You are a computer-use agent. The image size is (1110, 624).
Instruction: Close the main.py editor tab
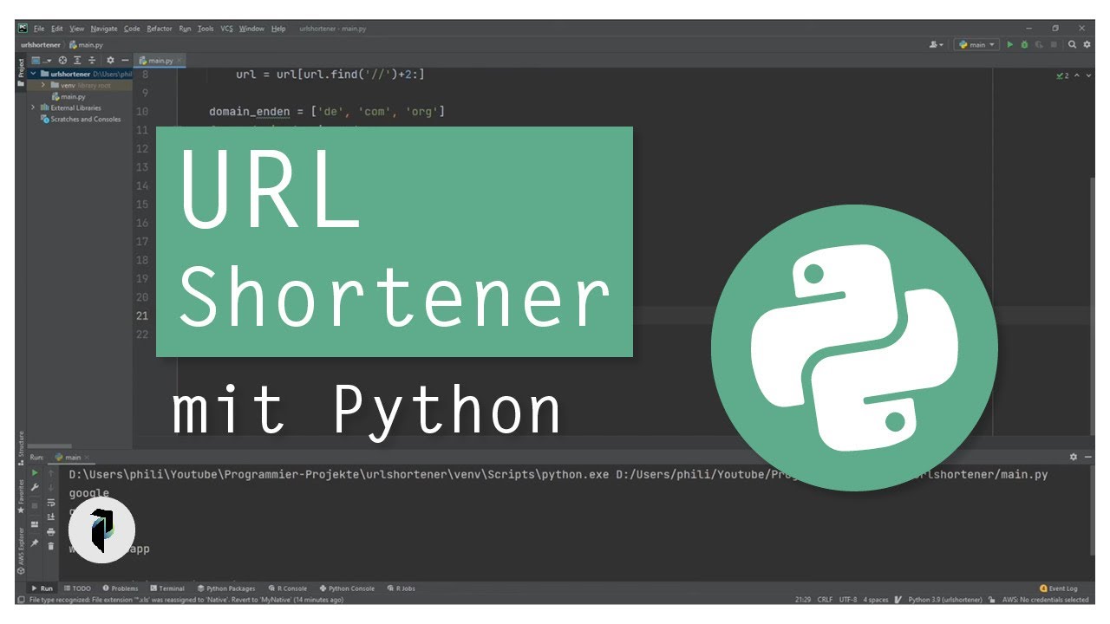(180, 61)
